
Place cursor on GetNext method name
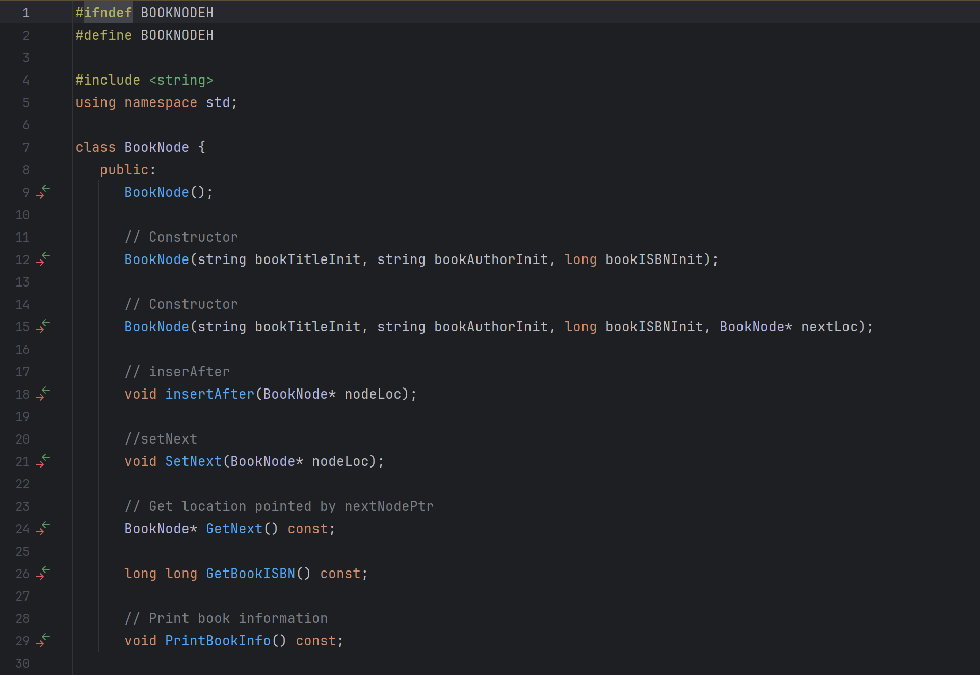pyautogui.click(x=234, y=528)
